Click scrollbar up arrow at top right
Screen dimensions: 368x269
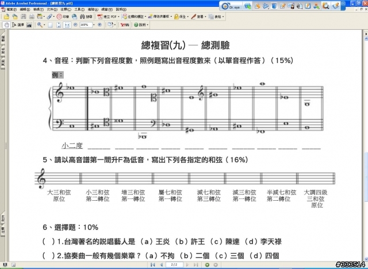366,38
